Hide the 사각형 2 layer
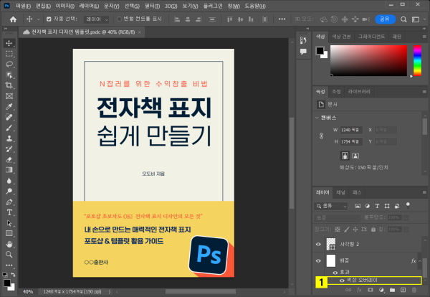The width and height of the screenshot is (430, 297). pyautogui.click(x=320, y=244)
